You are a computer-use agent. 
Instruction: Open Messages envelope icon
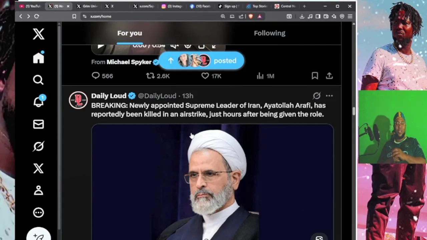coord(38,124)
